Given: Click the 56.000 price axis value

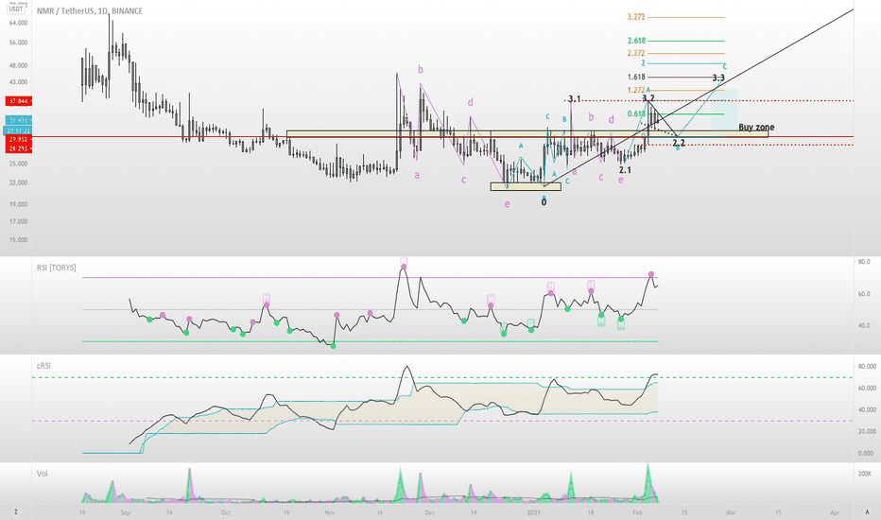Looking at the screenshot, I should pos(19,43).
